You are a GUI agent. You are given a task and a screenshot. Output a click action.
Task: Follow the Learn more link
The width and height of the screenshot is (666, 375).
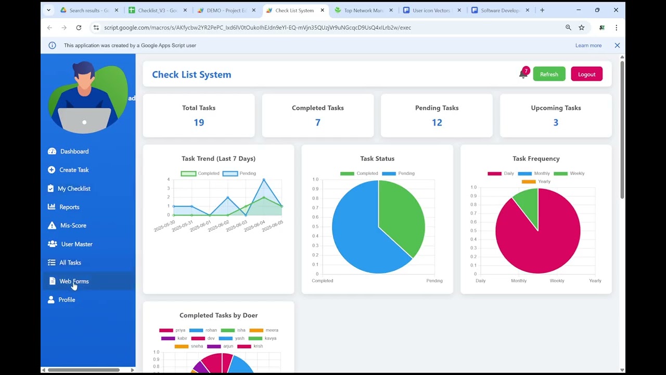[588, 45]
